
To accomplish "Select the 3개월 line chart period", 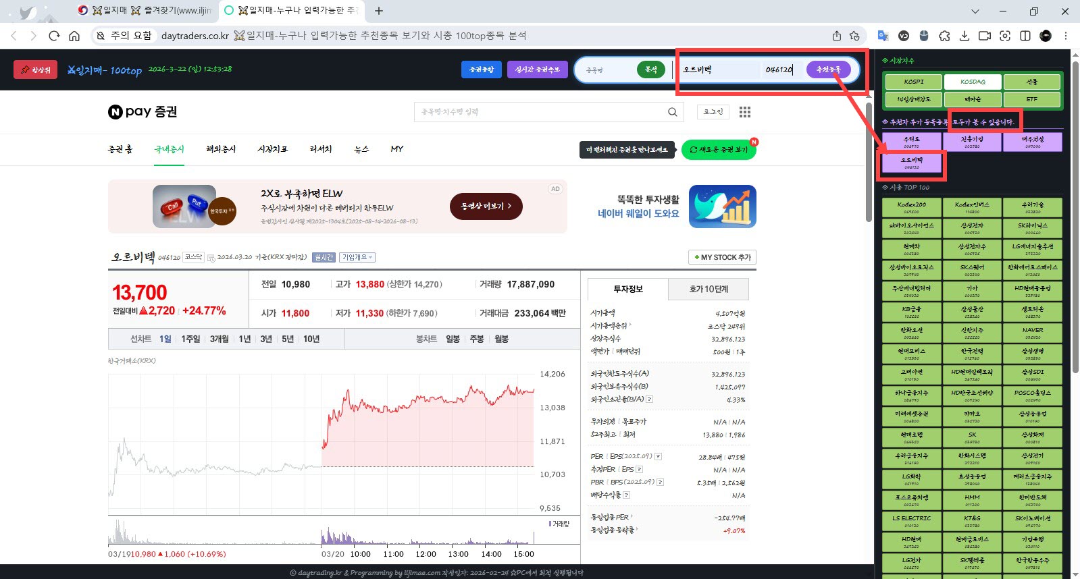I will tap(219, 339).
